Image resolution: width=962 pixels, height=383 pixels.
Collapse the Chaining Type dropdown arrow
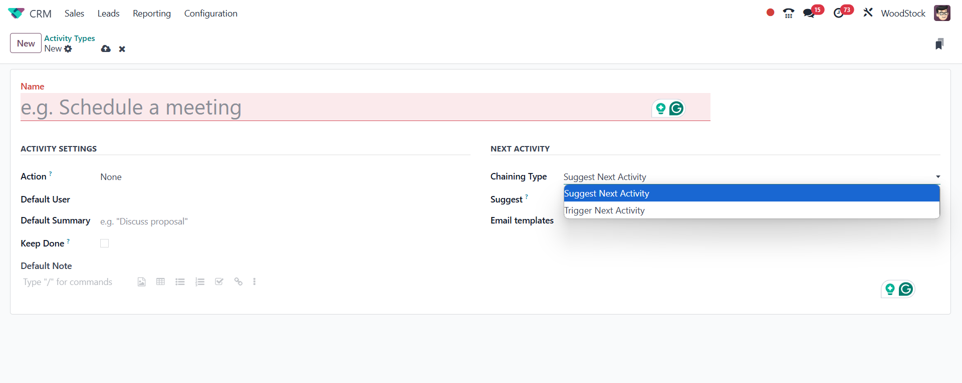pos(937,177)
